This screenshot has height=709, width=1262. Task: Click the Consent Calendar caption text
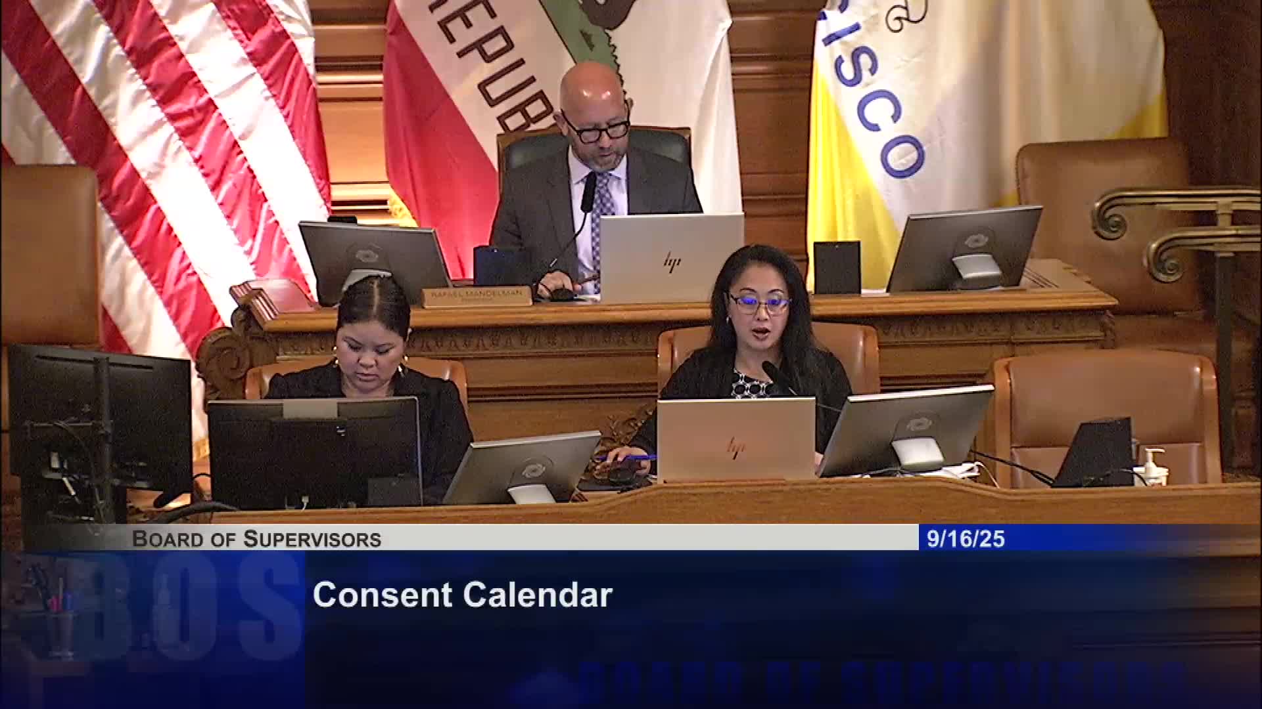click(463, 596)
